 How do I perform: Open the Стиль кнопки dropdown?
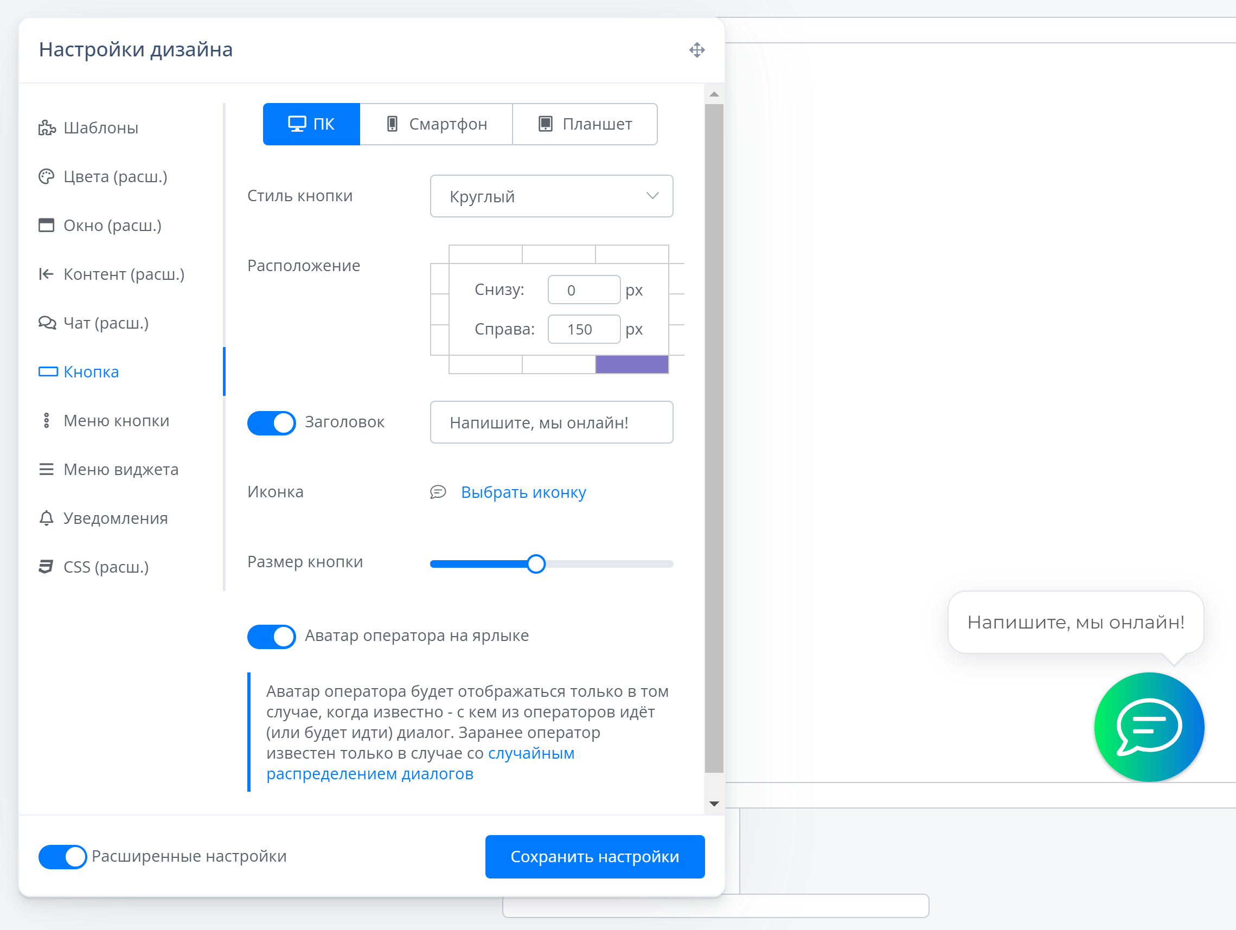551,196
